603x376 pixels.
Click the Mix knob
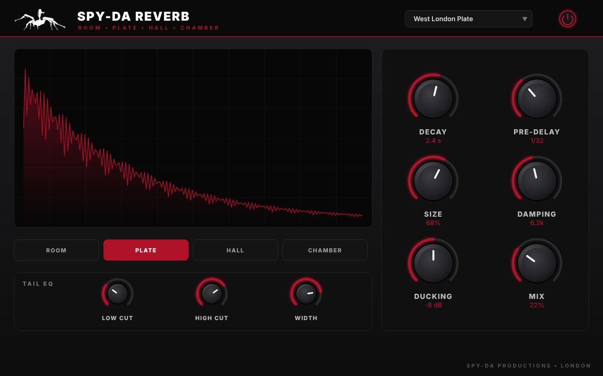537,263
